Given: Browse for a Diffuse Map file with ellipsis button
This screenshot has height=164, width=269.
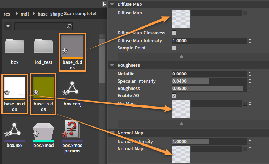Looking at the screenshot, I should point(245,13).
